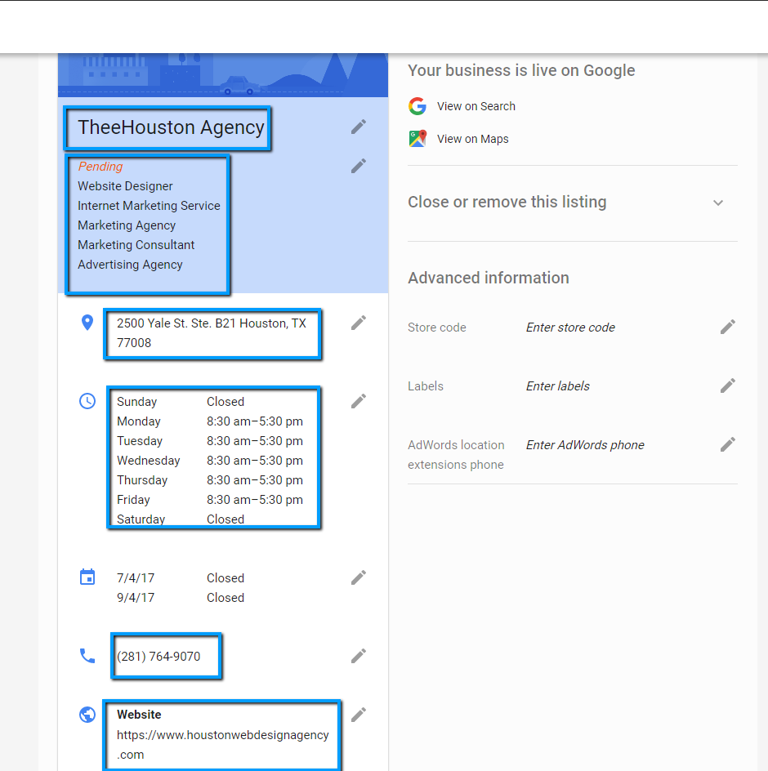This screenshot has width=768, height=771.
Task: Click the Enter store code field
Action: click(570, 328)
